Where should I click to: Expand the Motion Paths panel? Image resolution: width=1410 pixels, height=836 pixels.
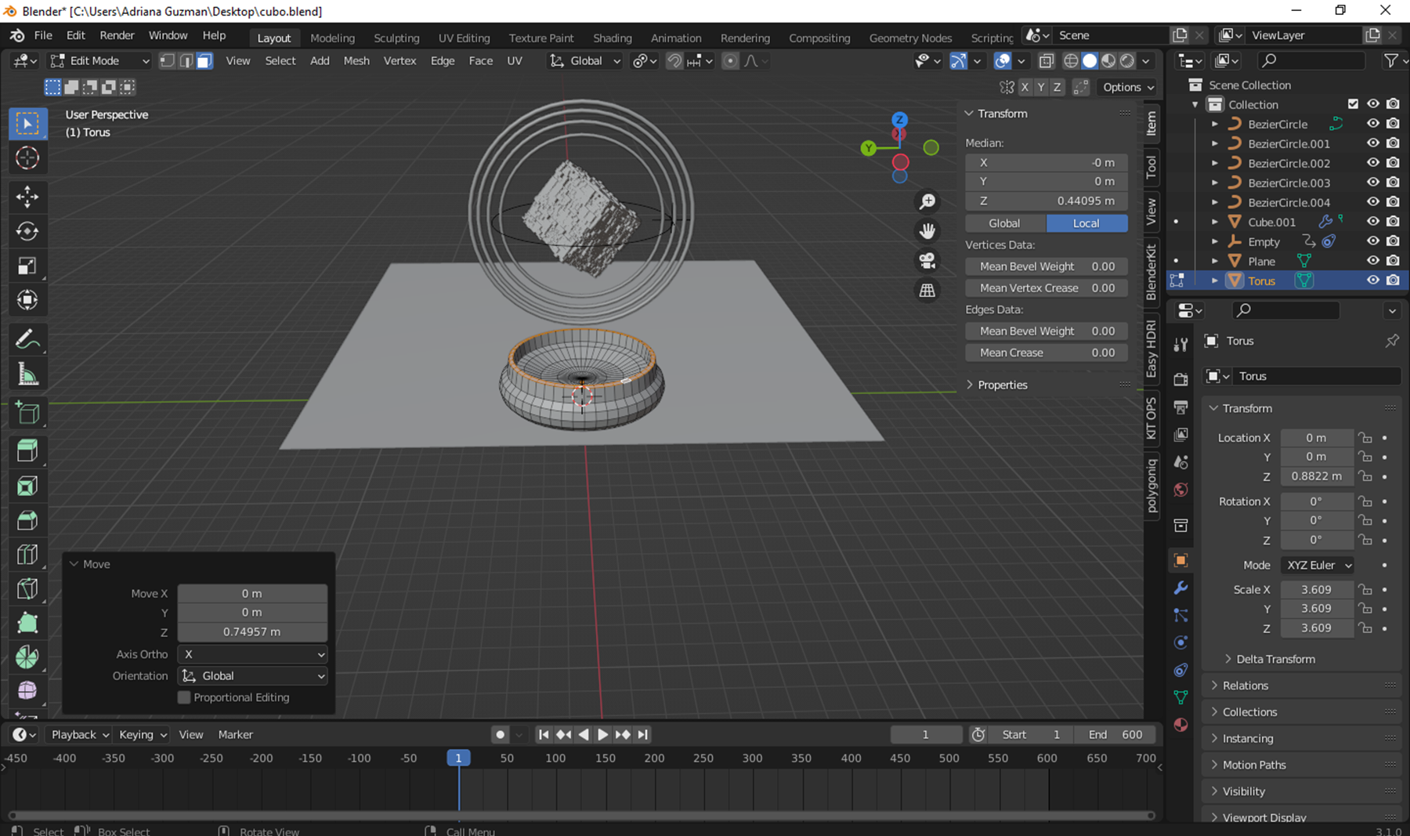(1253, 765)
